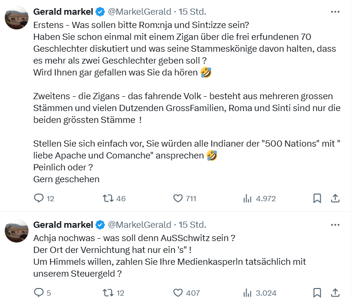
Task: Click @MarkelGerald handle in second tweet
Action: tap(140, 224)
